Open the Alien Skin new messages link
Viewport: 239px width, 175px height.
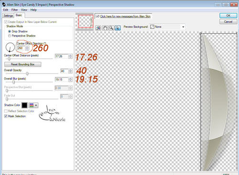[125, 16]
